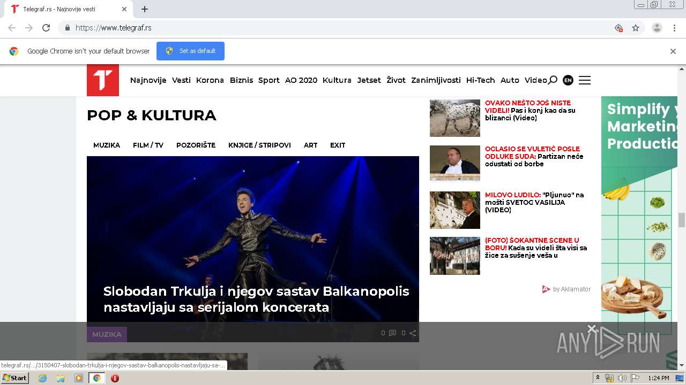Go to the Korona section
The width and height of the screenshot is (686, 385).
[210, 80]
